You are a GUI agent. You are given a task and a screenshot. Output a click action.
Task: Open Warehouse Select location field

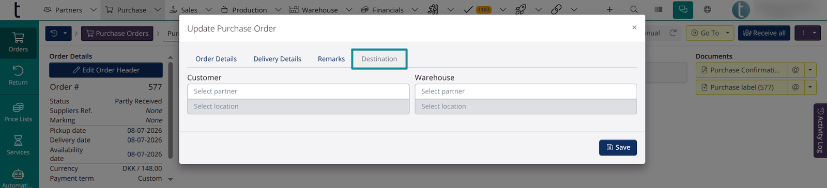tap(526, 106)
